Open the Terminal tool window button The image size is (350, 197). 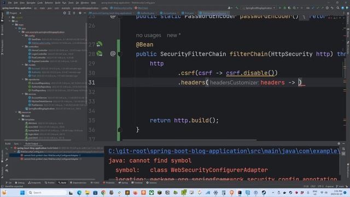(137, 183)
